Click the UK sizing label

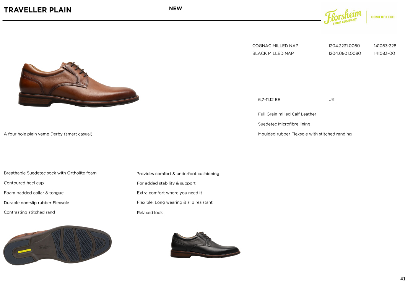click(331, 100)
